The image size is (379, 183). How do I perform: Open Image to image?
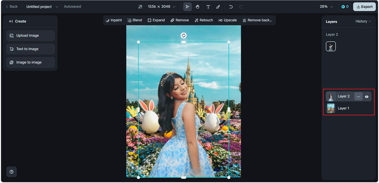tap(30, 62)
